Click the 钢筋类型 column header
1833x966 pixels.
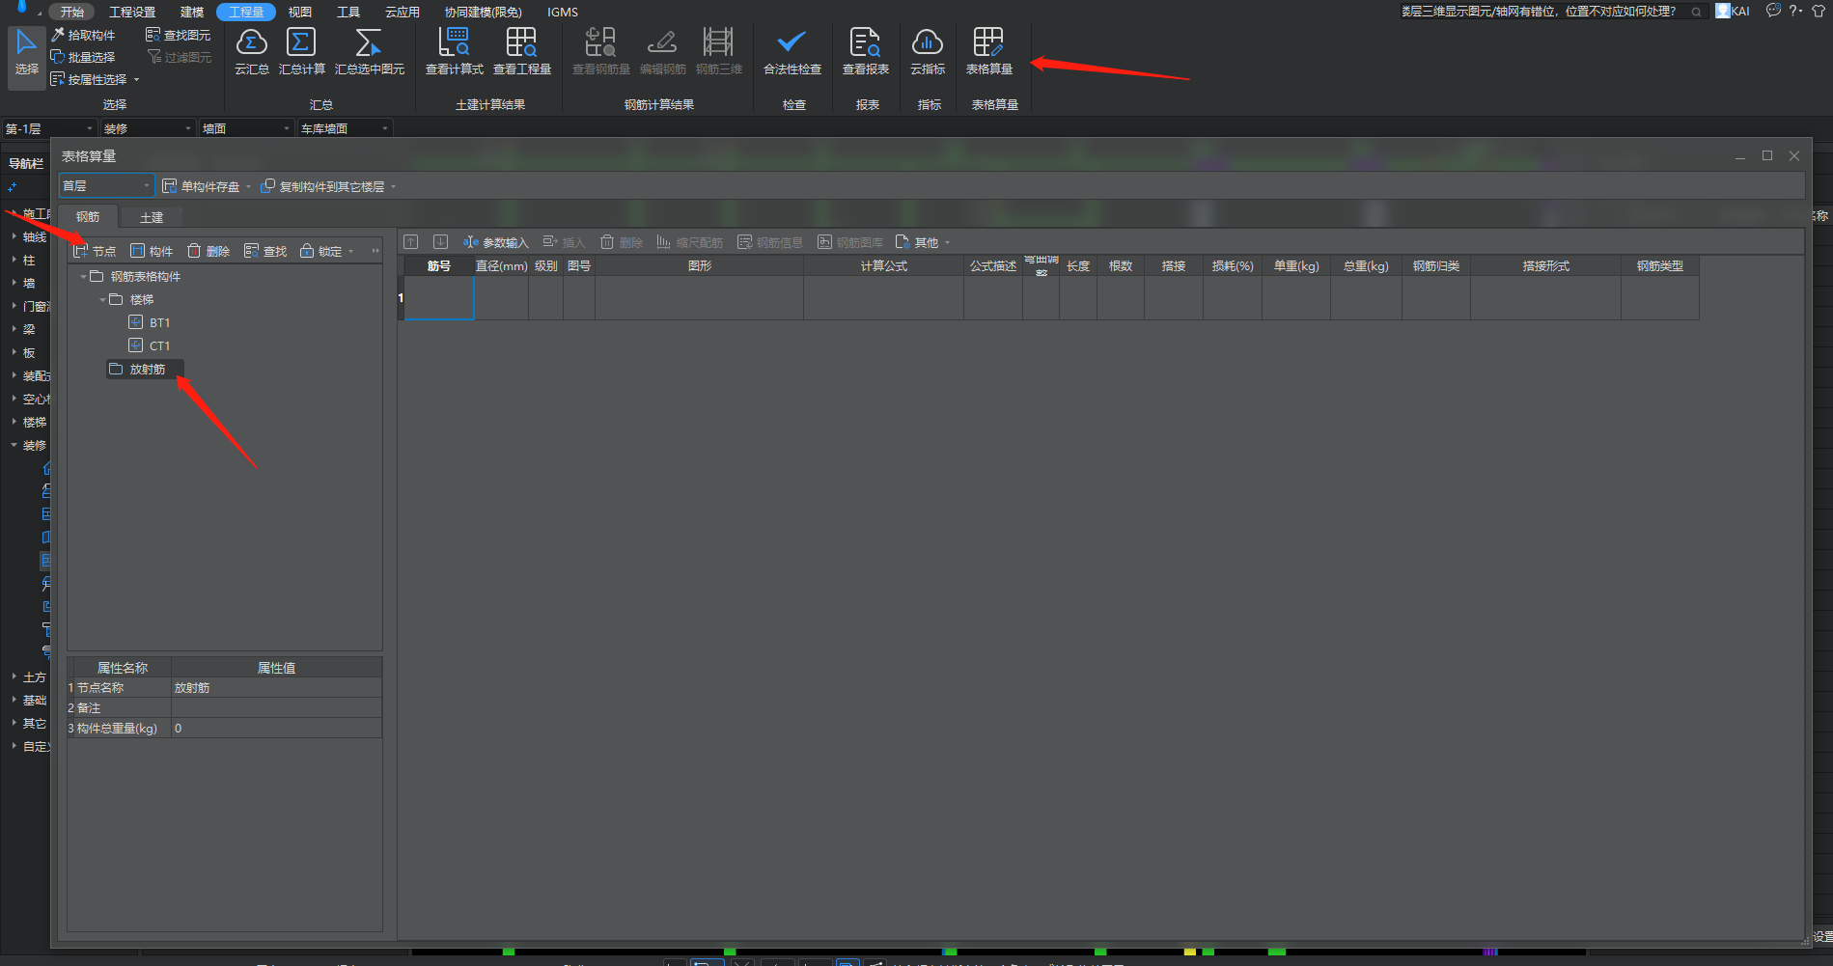tap(1659, 265)
